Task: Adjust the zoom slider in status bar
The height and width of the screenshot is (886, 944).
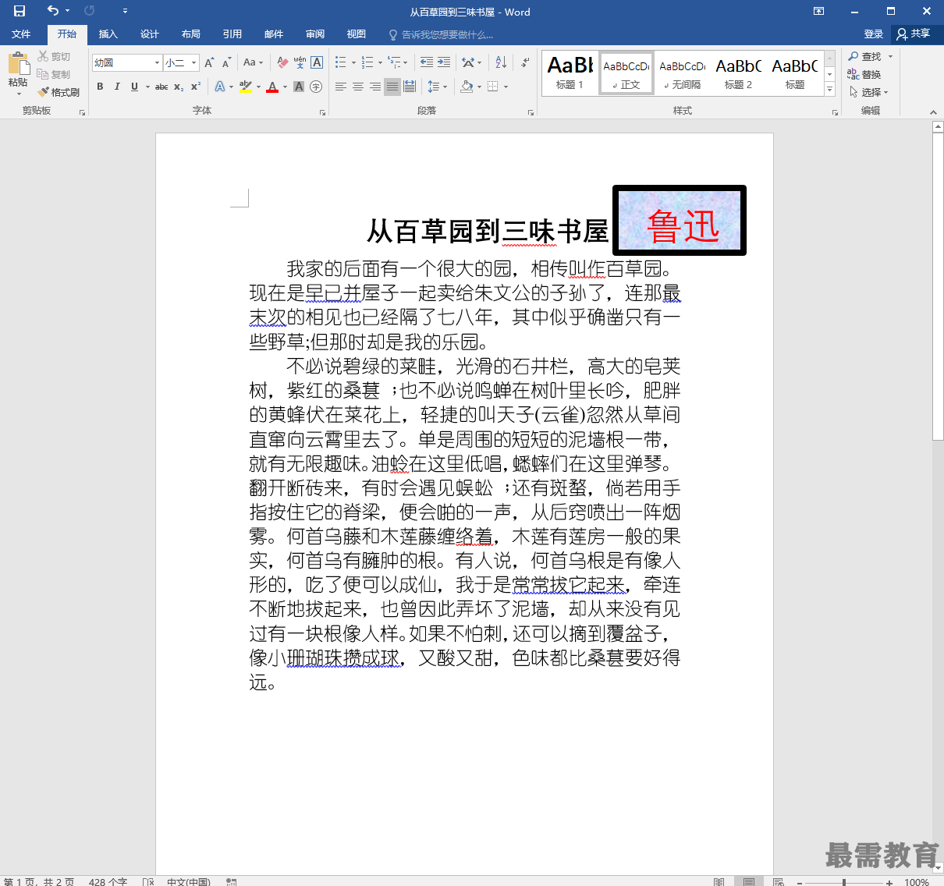Action: [844, 882]
